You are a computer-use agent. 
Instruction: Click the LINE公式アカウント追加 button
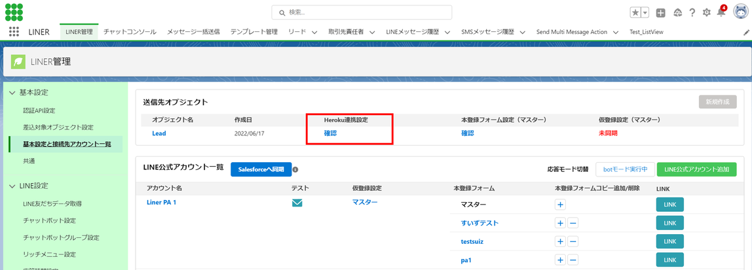point(697,169)
